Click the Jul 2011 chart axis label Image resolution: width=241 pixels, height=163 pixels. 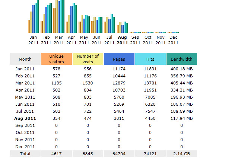pyautogui.click(x=109, y=40)
